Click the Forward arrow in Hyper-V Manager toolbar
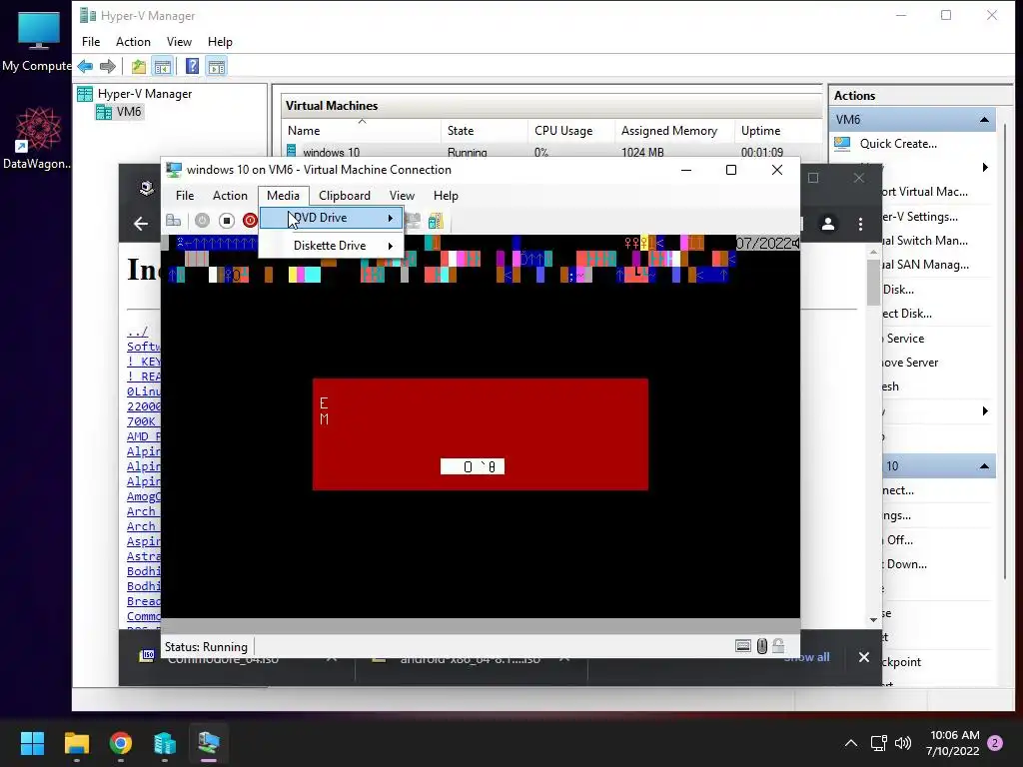Viewport: 1023px width, 767px height. pos(108,66)
